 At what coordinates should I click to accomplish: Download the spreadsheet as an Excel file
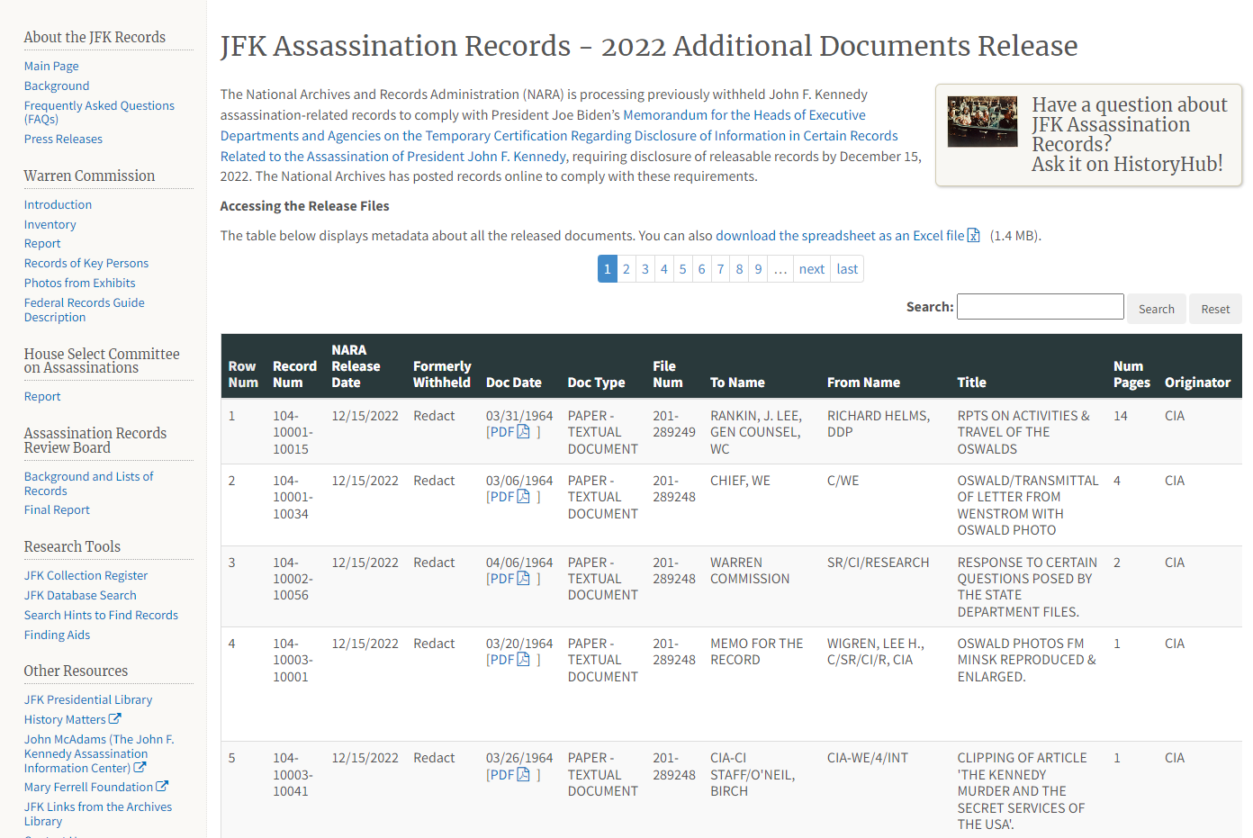coord(840,236)
